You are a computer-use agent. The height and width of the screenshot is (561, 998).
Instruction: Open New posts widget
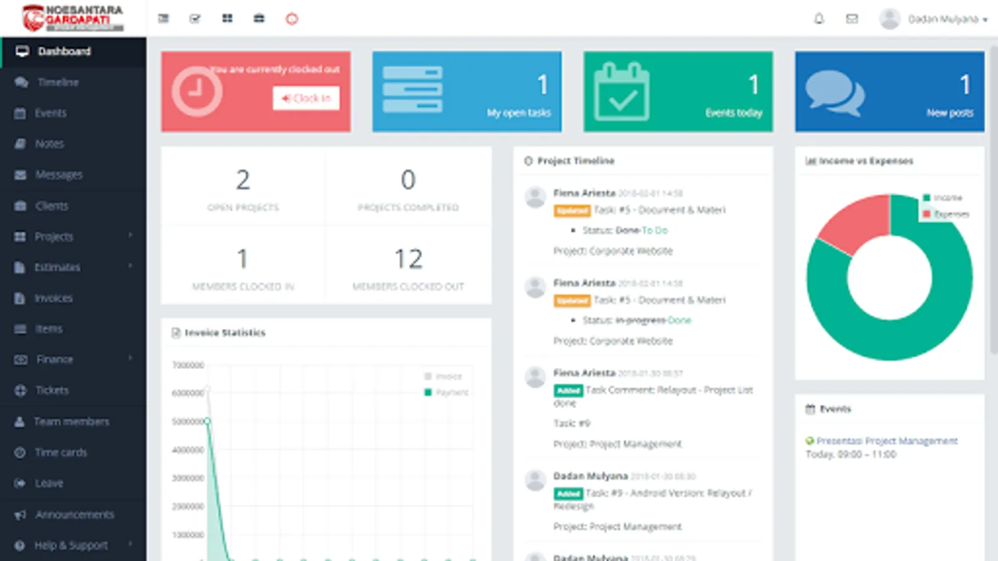889,92
